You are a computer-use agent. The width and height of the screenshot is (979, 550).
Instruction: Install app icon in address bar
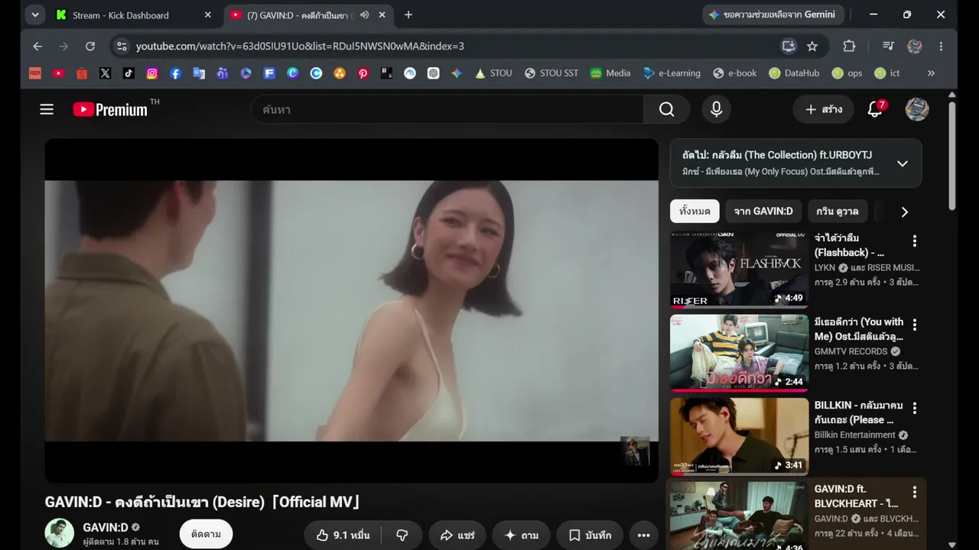(x=789, y=46)
